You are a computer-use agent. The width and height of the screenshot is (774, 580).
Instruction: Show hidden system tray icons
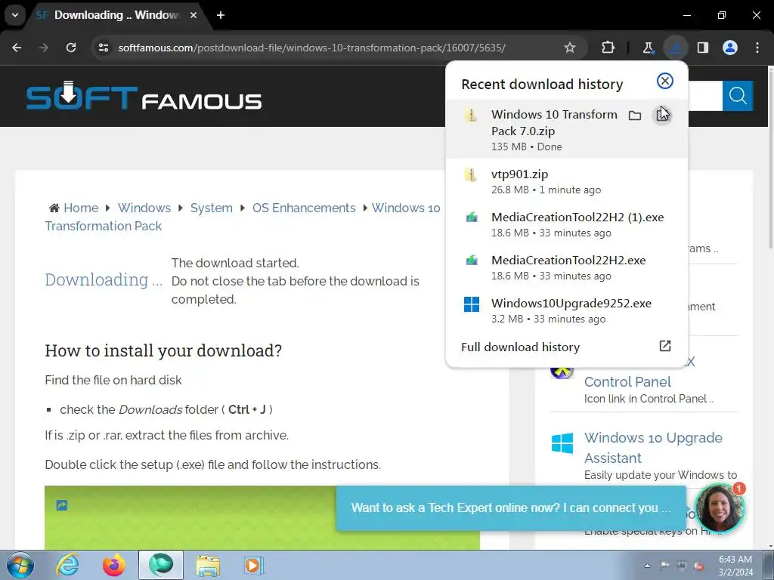click(x=647, y=566)
